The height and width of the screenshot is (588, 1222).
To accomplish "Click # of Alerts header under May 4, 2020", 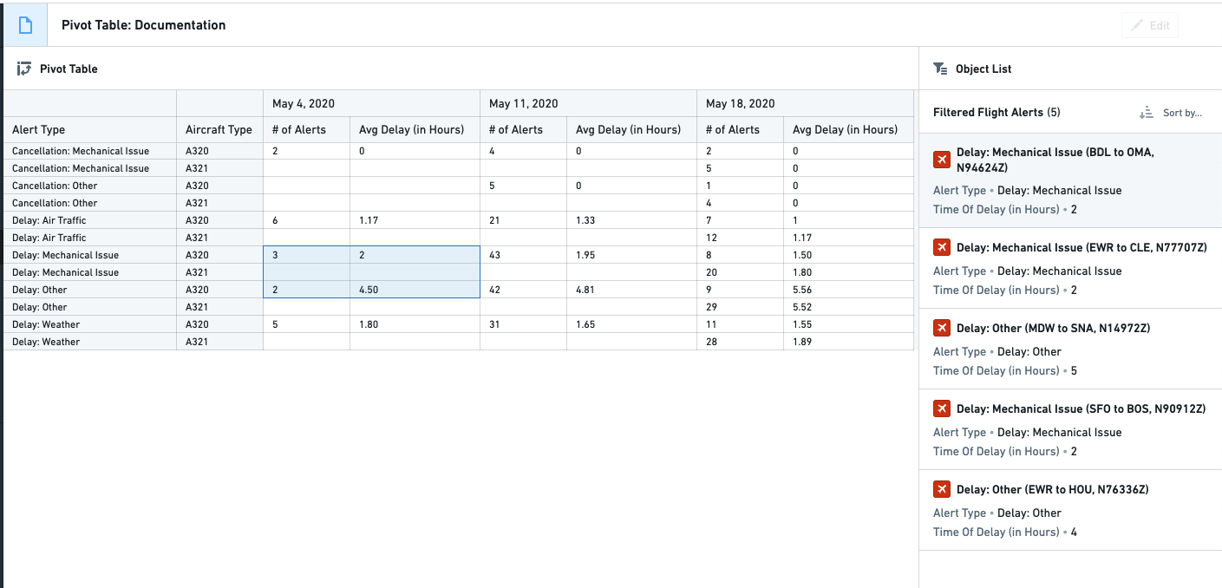I will click(306, 129).
